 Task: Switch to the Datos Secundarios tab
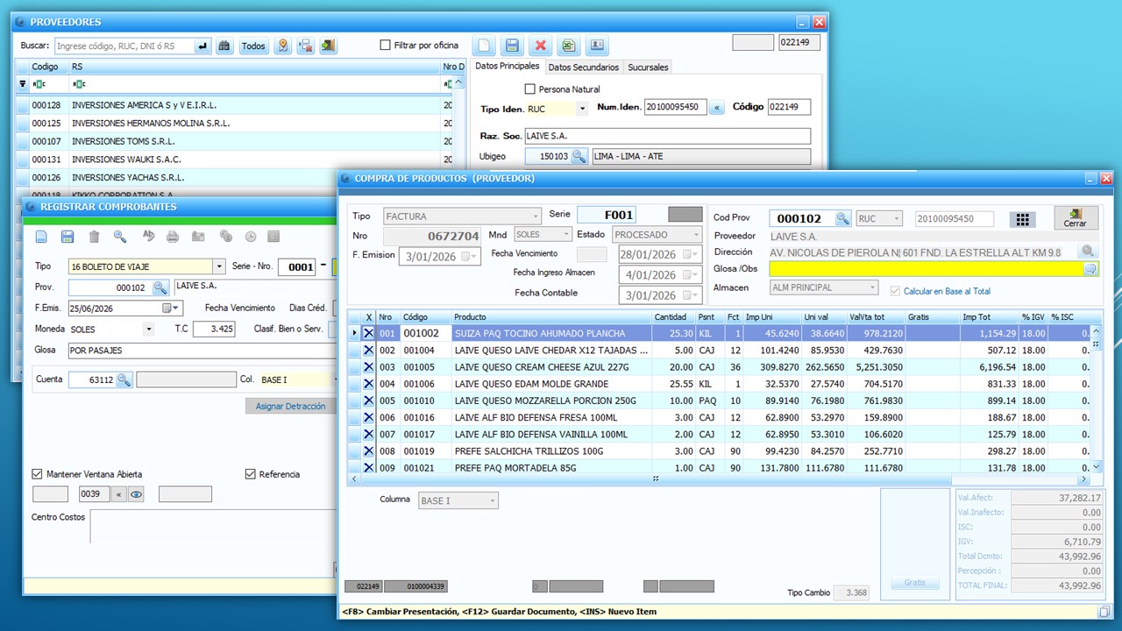tap(584, 67)
